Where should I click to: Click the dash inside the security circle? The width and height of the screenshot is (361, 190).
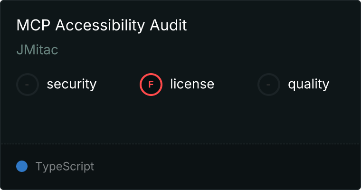(28, 85)
